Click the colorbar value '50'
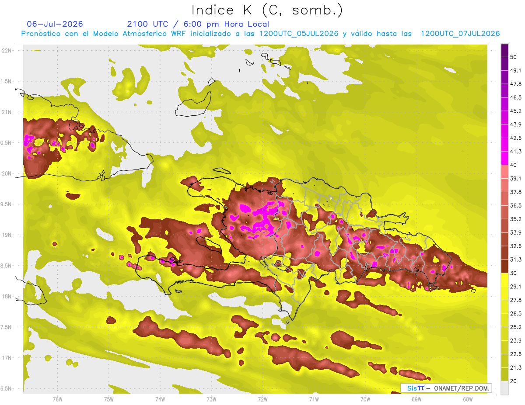 [514, 57]
